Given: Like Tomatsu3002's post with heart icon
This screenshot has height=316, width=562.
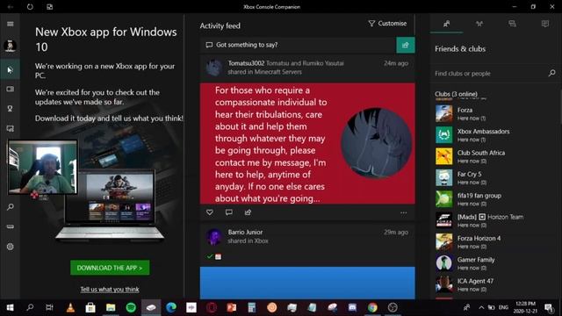Looking at the screenshot, I should pos(210,212).
